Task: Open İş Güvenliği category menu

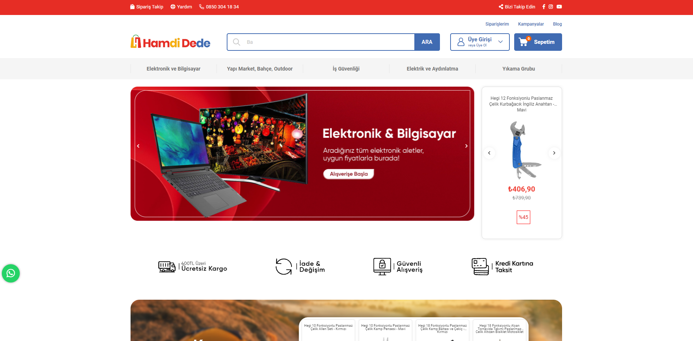Action: [x=346, y=69]
